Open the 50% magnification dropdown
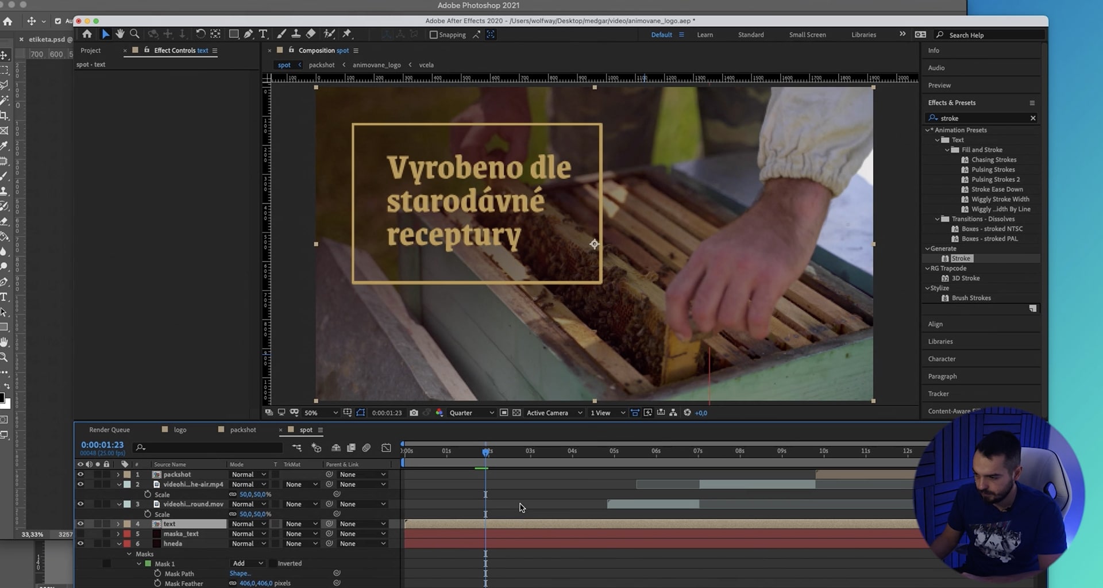1103x588 pixels. tap(321, 413)
